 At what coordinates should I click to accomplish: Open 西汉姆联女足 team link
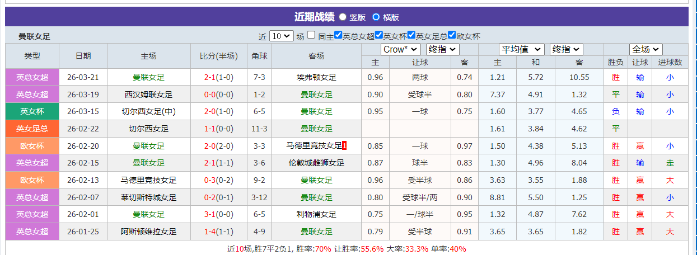tap(149, 95)
